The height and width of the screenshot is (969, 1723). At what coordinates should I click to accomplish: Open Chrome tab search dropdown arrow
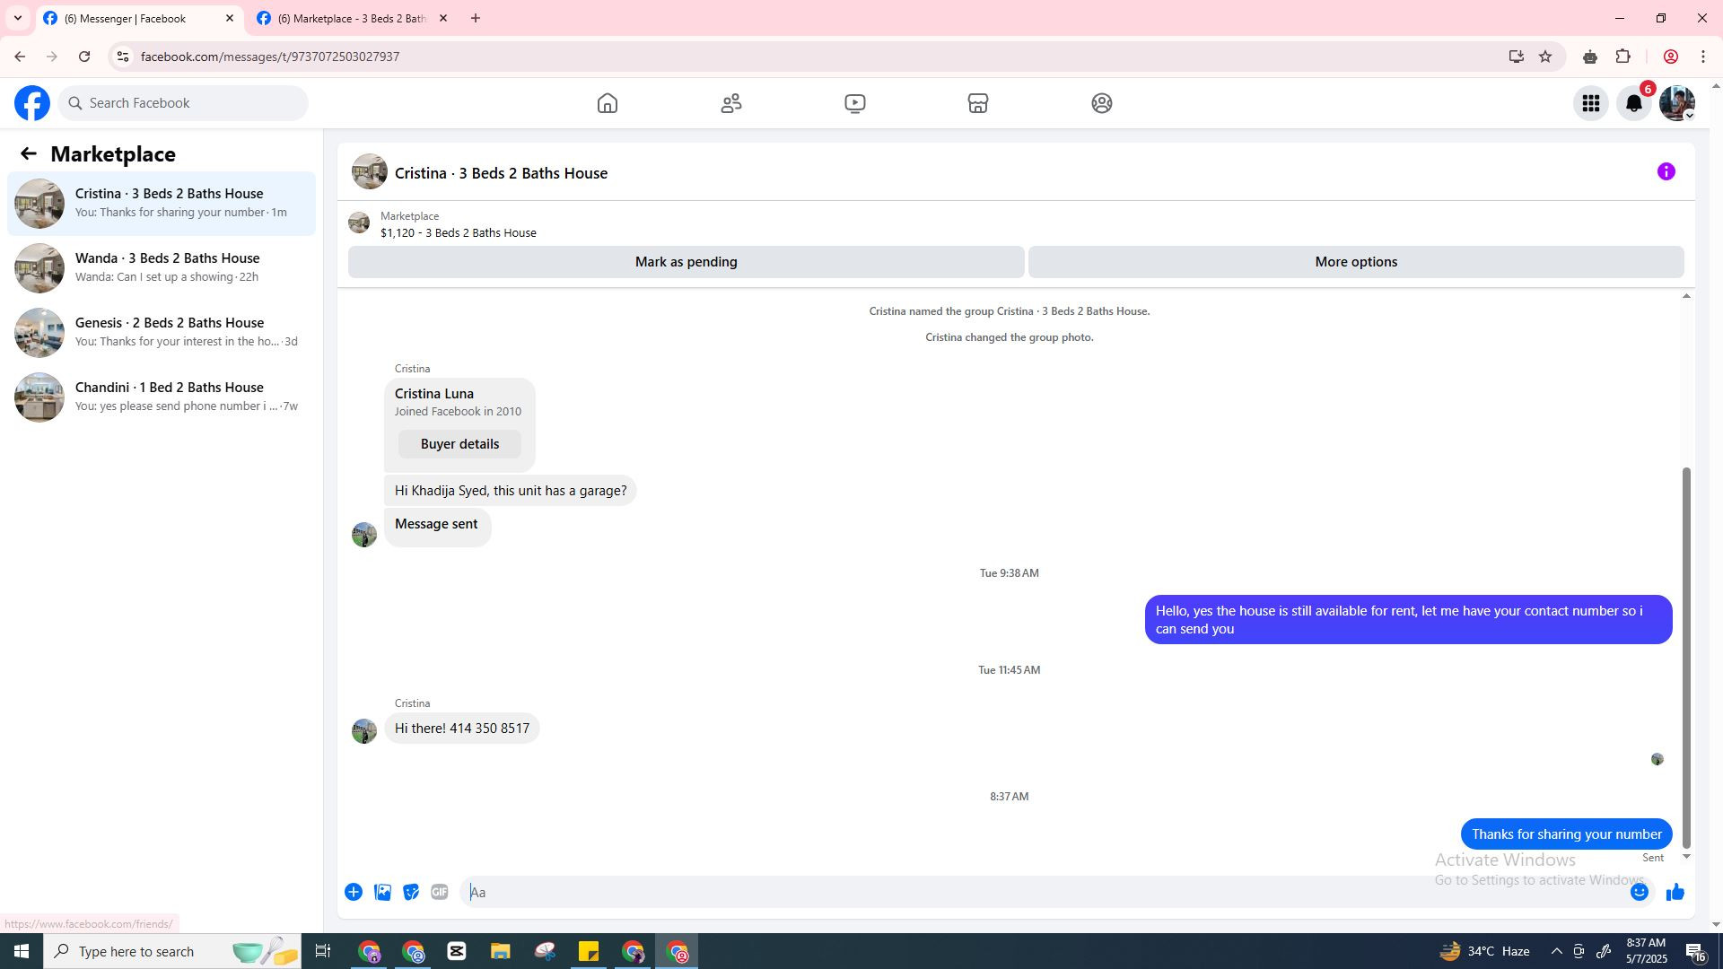click(x=17, y=18)
